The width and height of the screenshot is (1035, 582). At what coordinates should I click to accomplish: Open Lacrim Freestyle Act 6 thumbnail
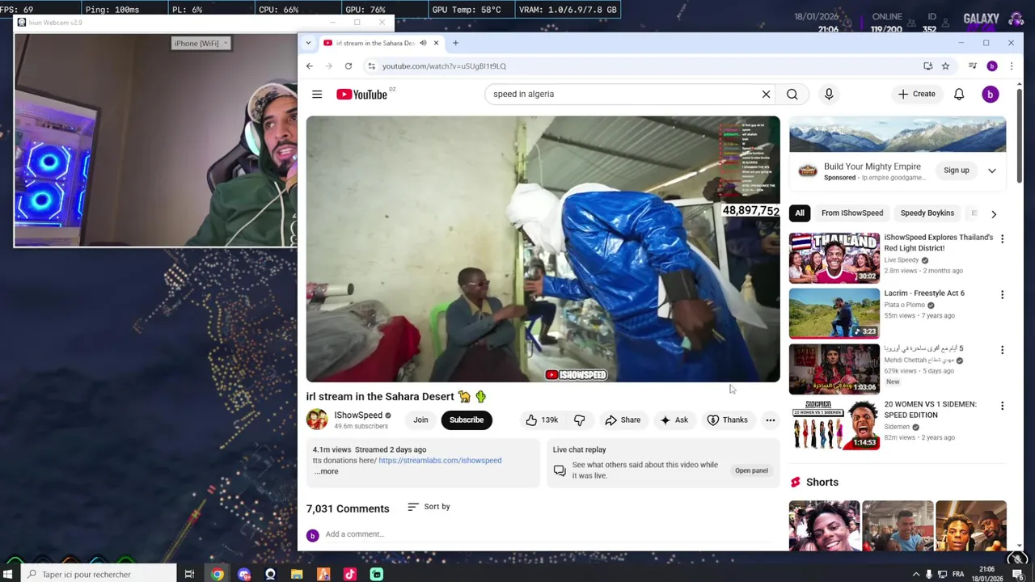[x=834, y=314]
